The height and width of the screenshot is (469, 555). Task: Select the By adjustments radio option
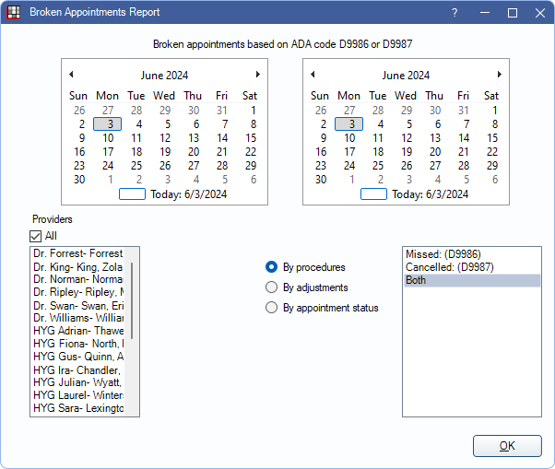tap(272, 287)
